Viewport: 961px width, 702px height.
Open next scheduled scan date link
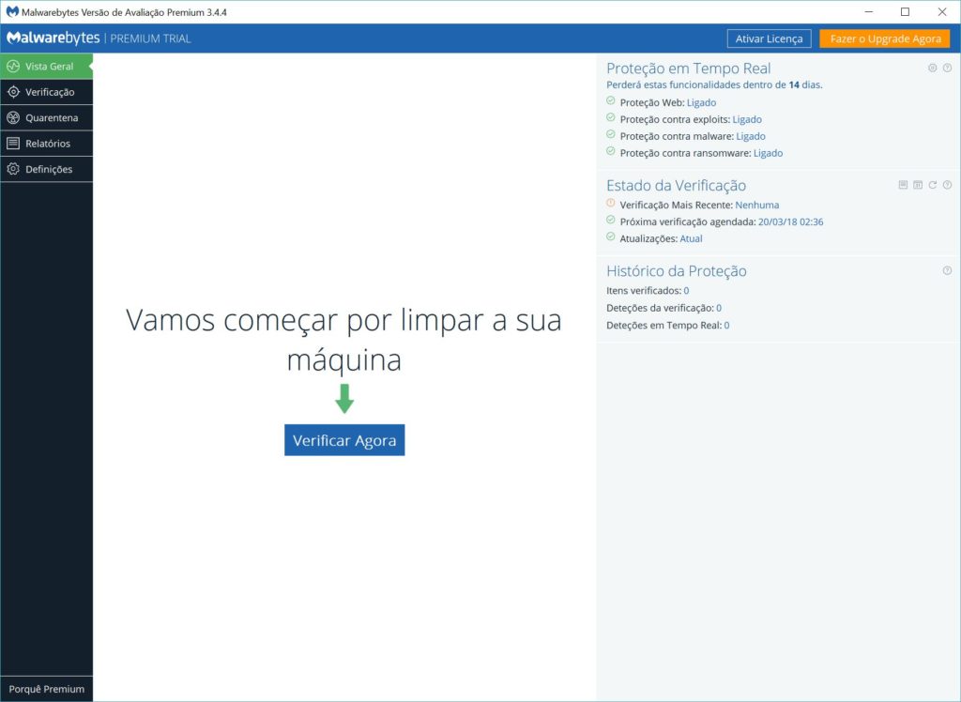pos(790,221)
